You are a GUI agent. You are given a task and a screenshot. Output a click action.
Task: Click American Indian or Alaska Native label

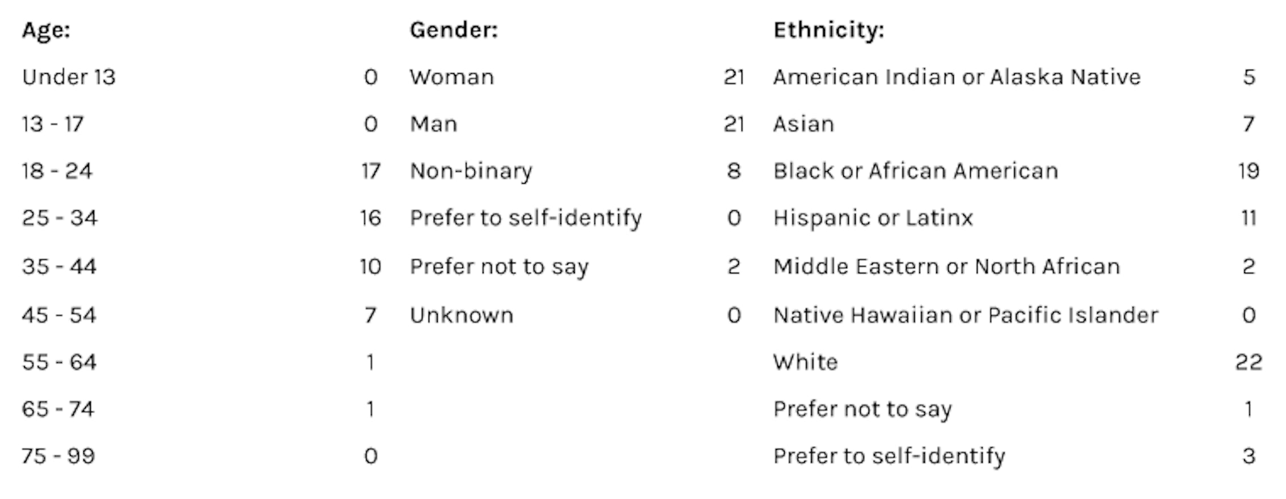click(957, 77)
